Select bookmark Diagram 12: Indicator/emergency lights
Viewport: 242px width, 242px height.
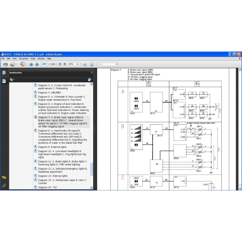[x=63, y=170]
